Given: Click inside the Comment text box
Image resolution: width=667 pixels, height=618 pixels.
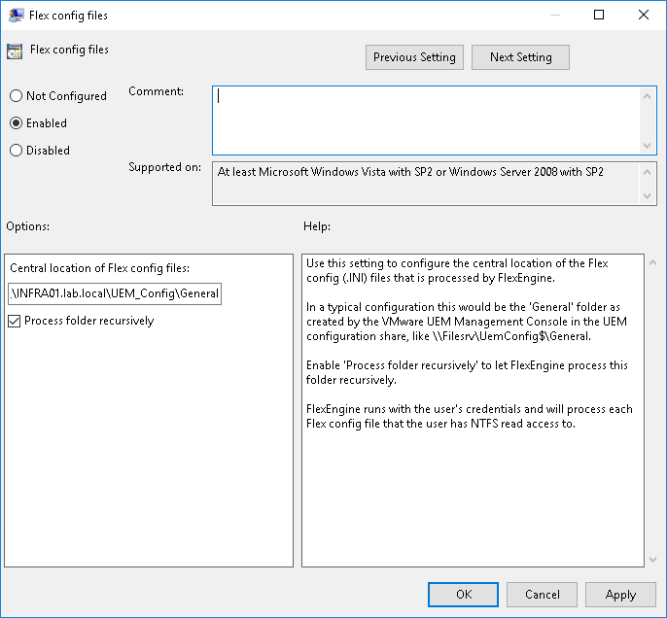Looking at the screenshot, I should 426,119.
